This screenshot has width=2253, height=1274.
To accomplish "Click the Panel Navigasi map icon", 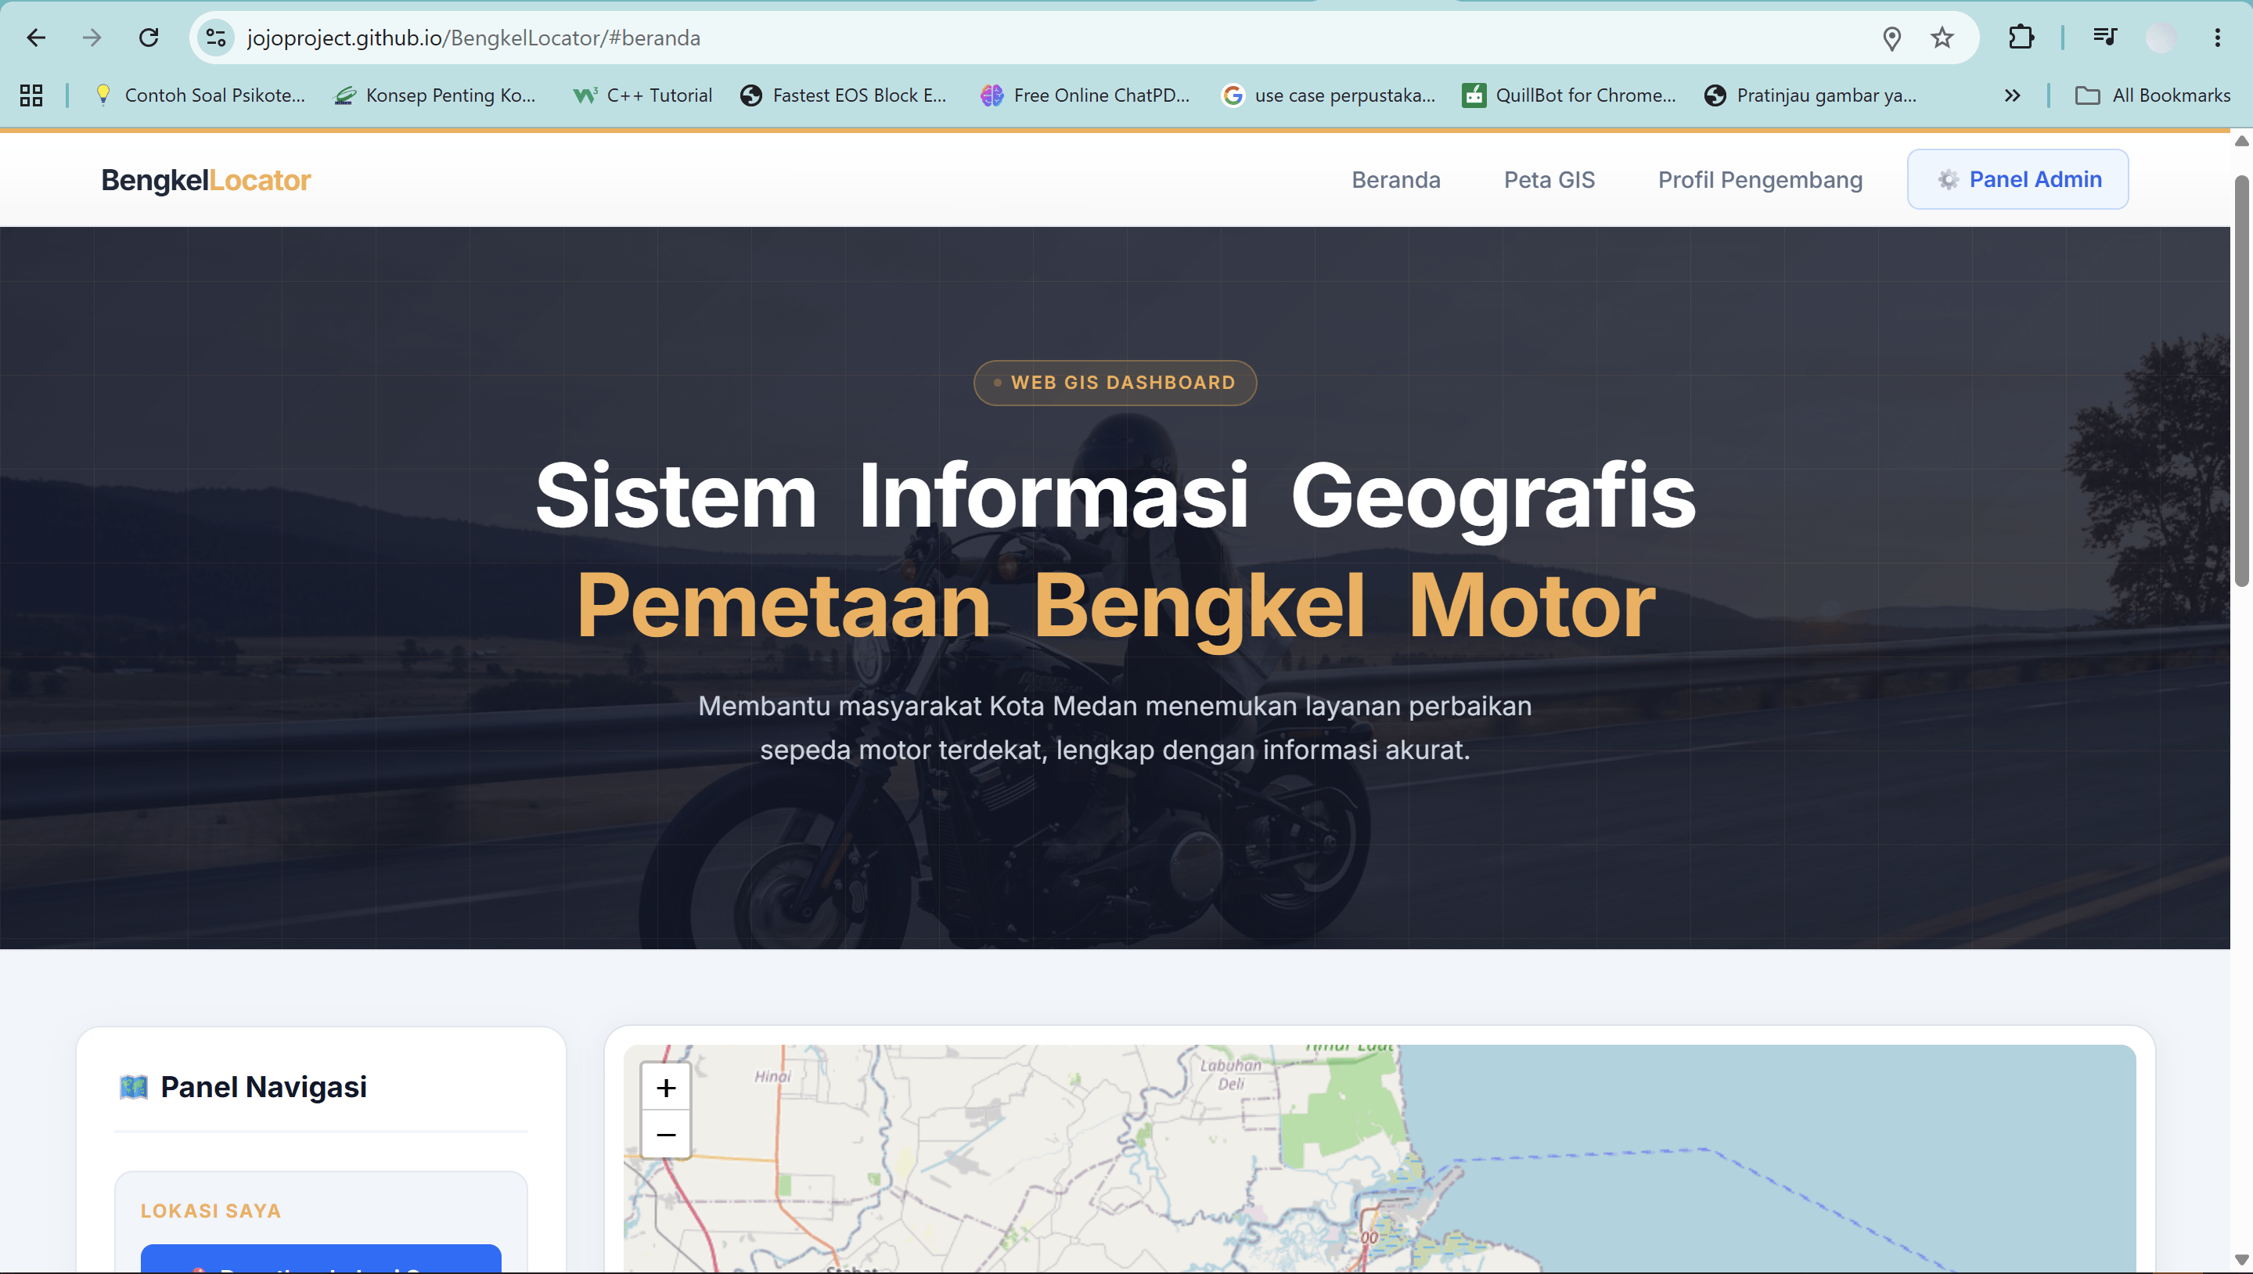I will (134, 1088).
